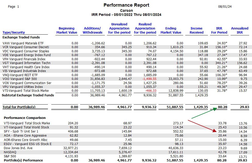
Task: Click total ending market value in totals row
Action: 175,107
